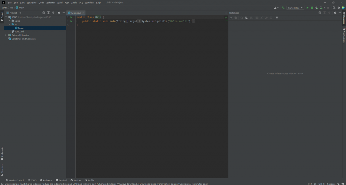The image size is (346, 185).
Task: Open the Profiler tool window tab
Action: click(89, 180)
